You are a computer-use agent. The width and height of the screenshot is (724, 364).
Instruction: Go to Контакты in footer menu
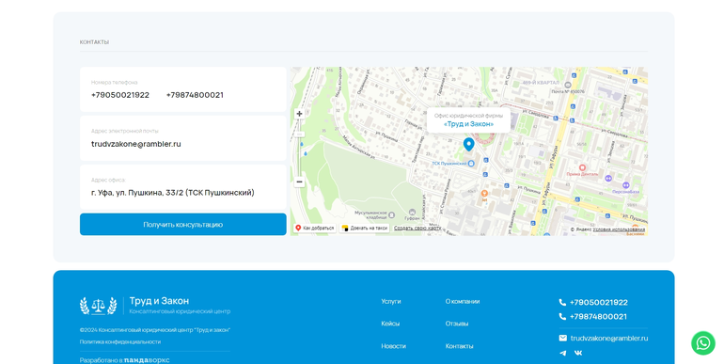(x=459, y=346)
